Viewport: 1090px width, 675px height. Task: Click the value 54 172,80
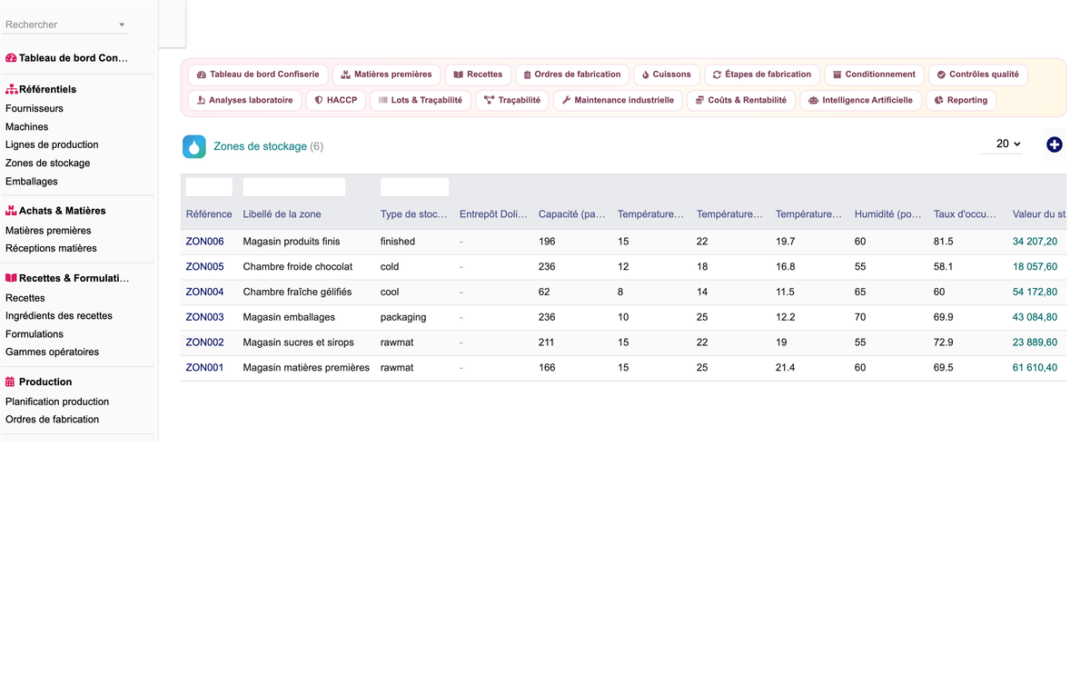1035,293
